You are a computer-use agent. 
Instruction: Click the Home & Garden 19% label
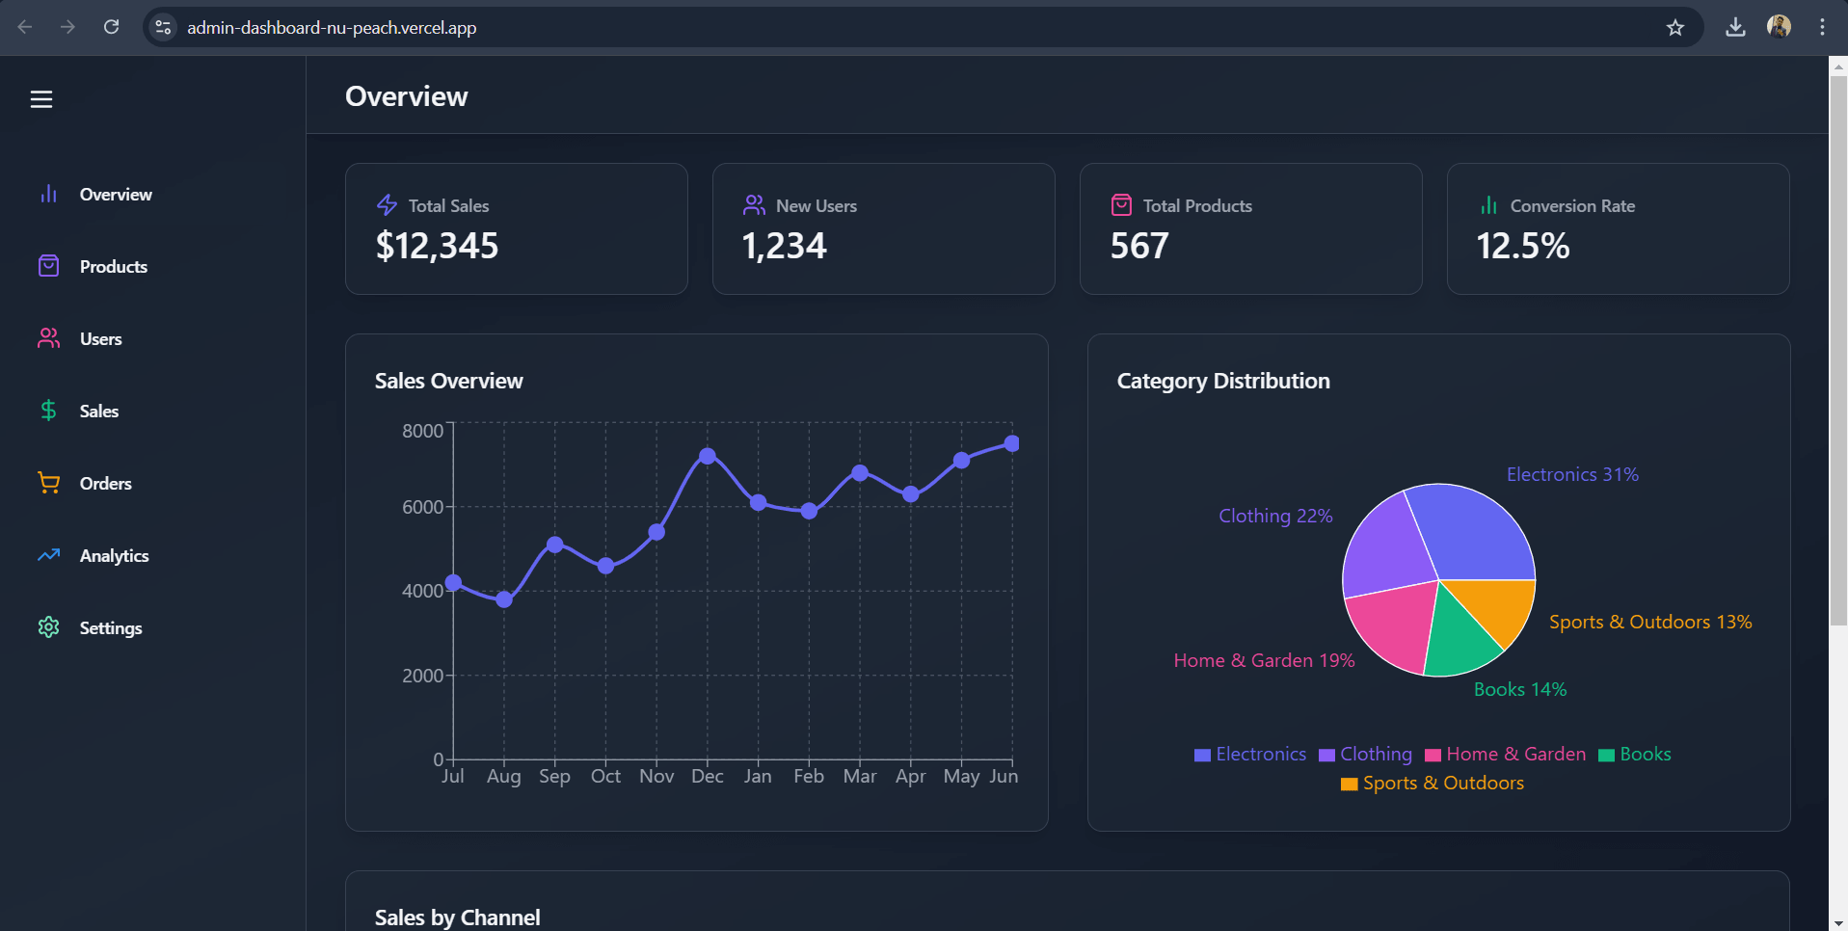coord(1264,660)
